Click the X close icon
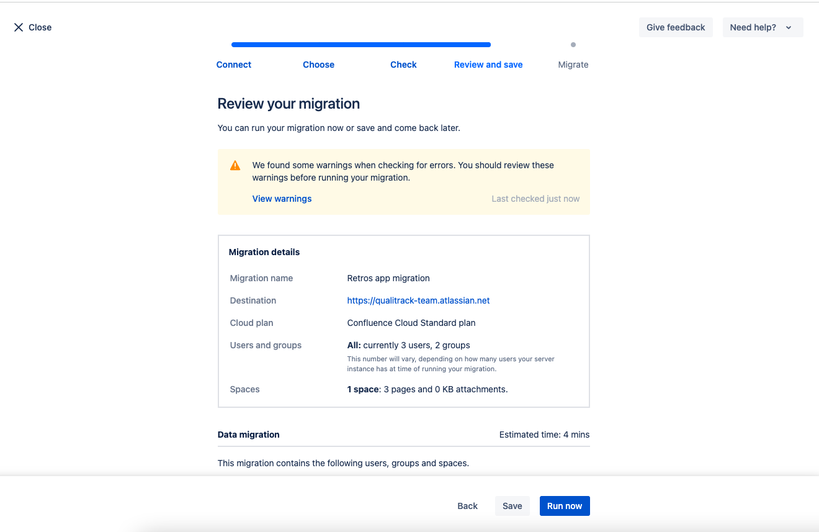 (x=19, y=27)
